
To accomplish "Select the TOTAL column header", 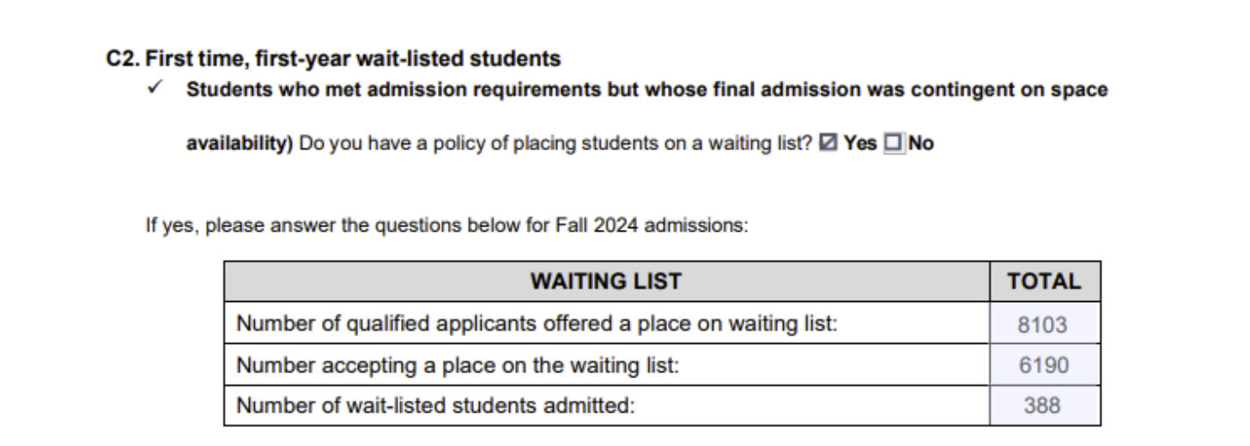I will [1044, 281].
